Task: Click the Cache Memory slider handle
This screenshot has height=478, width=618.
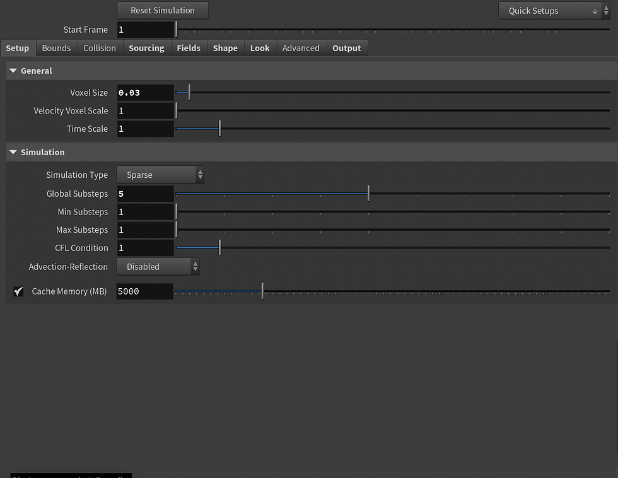Action: [262, 291]
